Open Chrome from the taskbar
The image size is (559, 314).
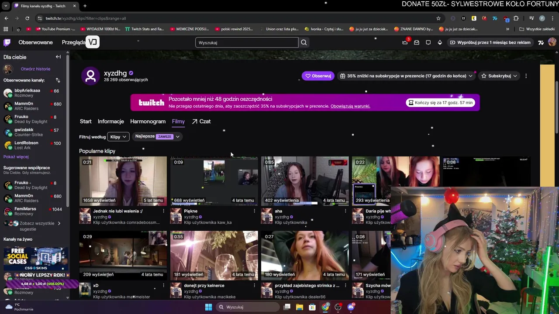(325, 307)
